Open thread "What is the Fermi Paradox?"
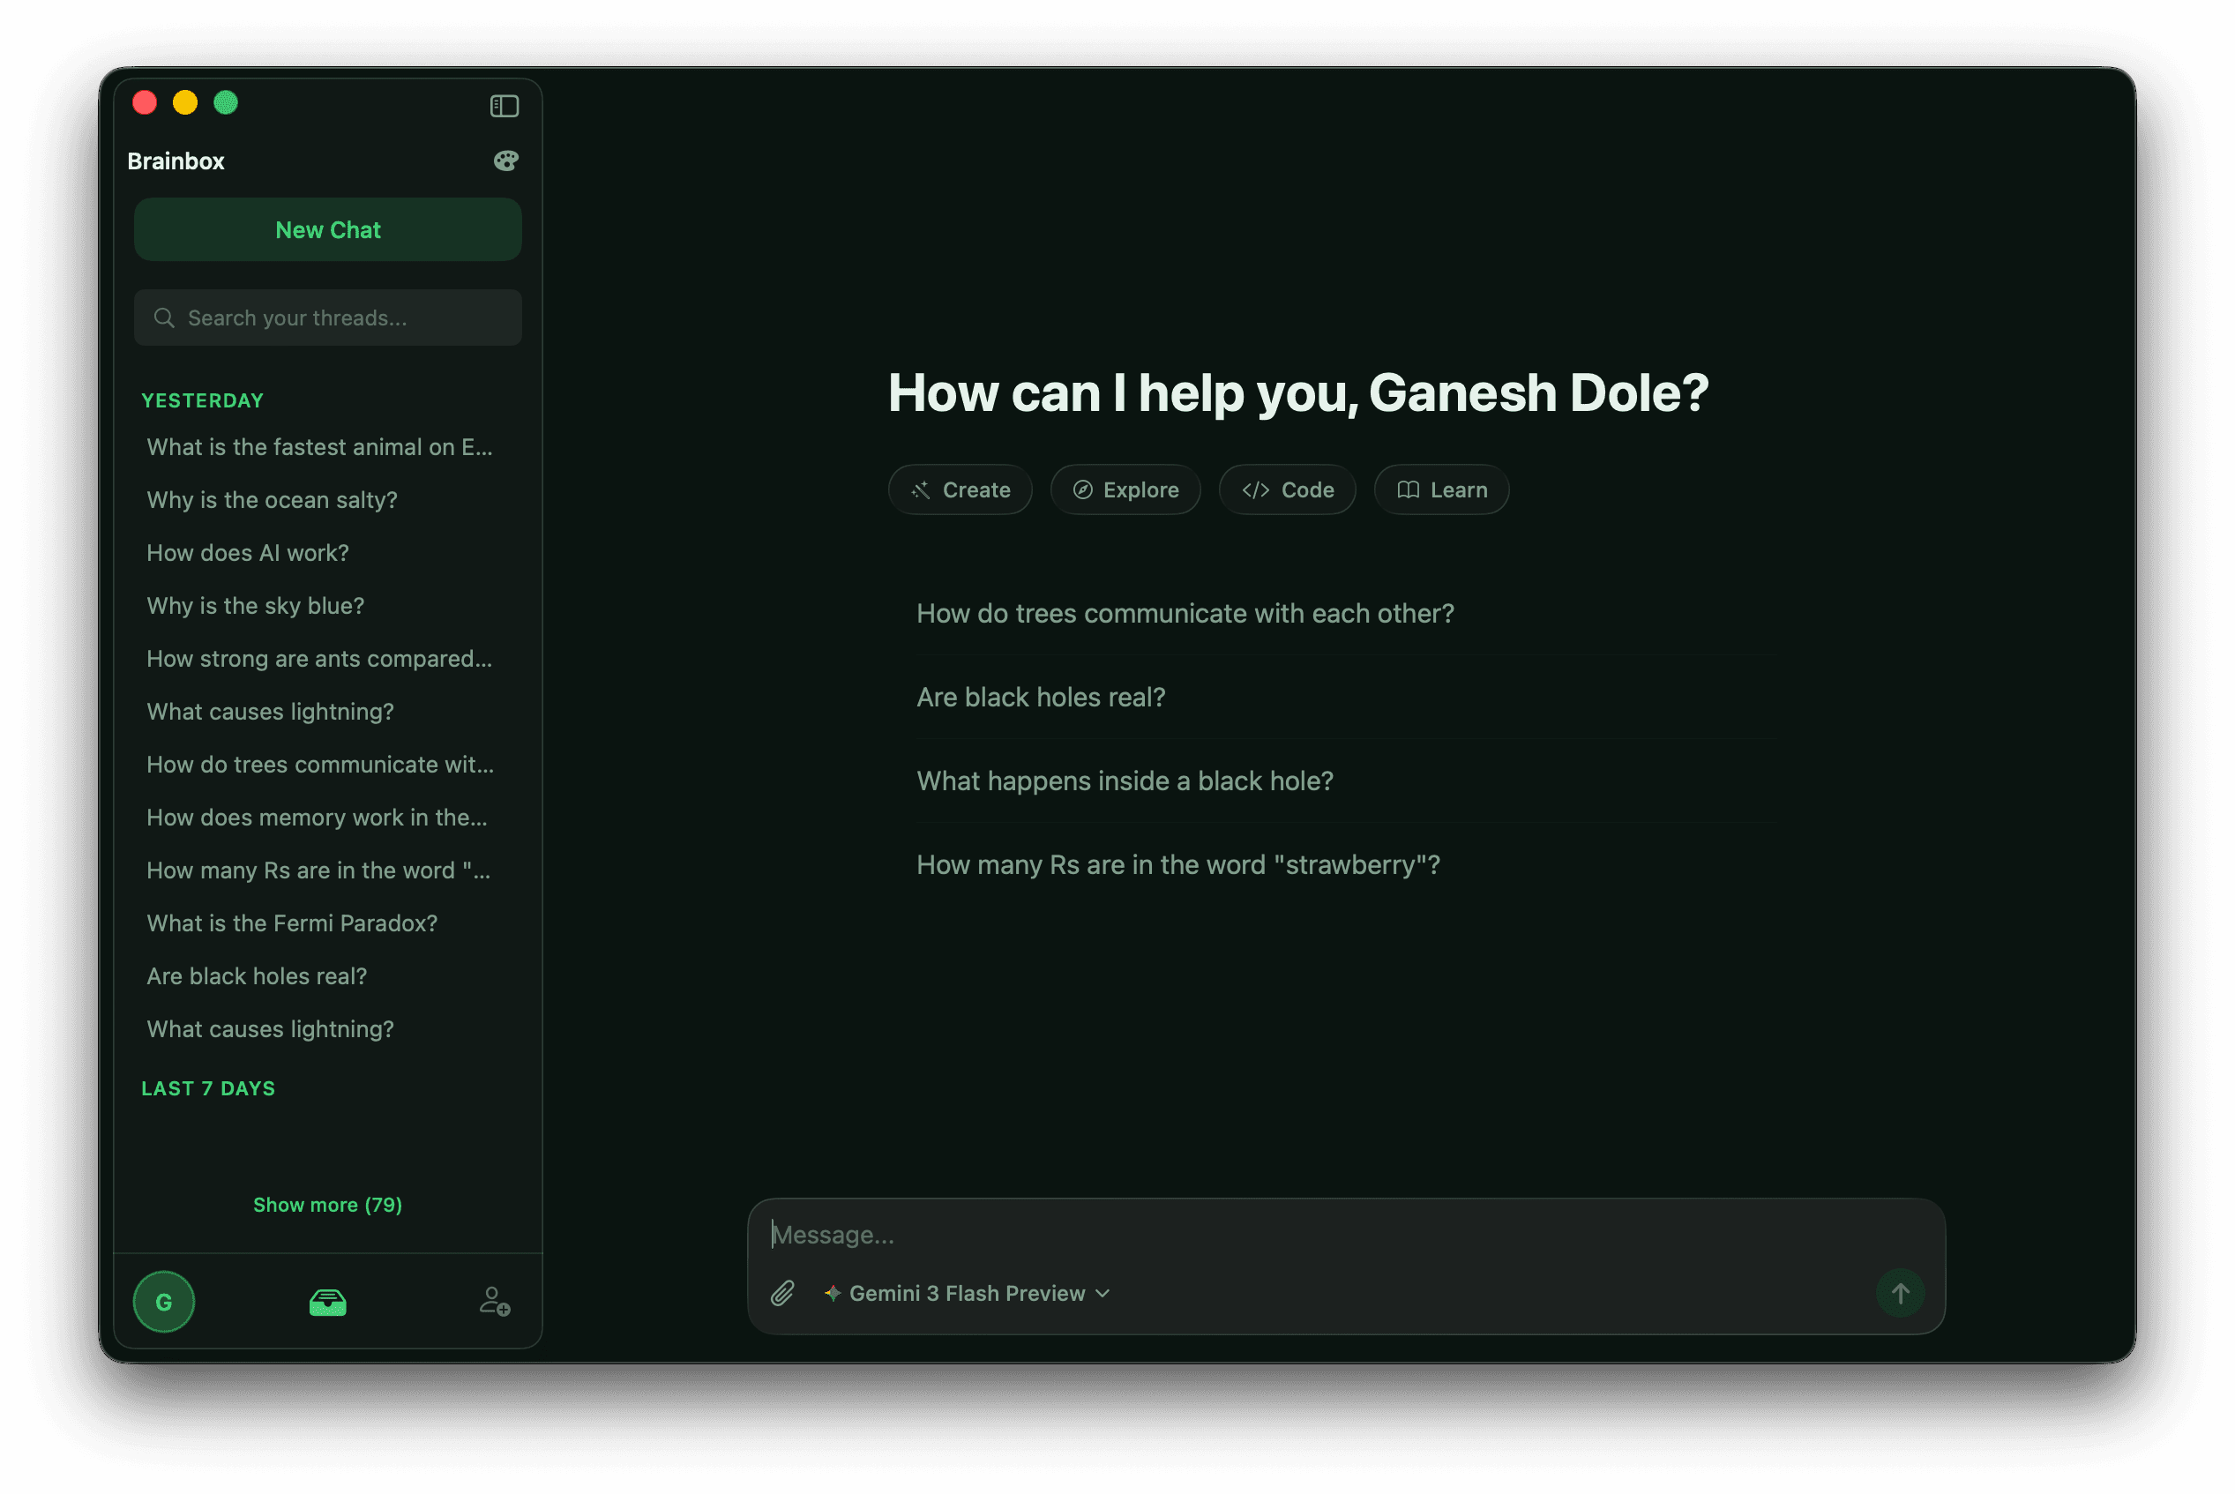This screenshot has width=2235, height=1494. point(292,923)
